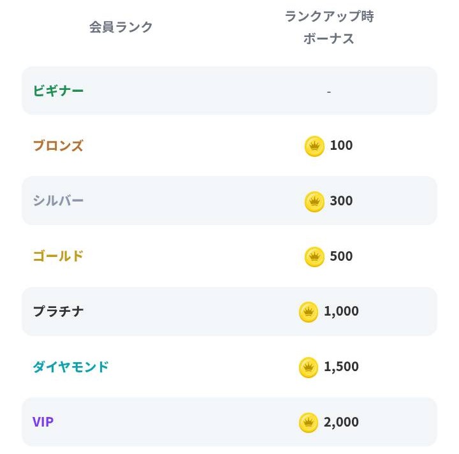This screenshot has height=454, width=459.
Task: Click the coin icon beside 2,000
Action: click(x=309, y=422)
